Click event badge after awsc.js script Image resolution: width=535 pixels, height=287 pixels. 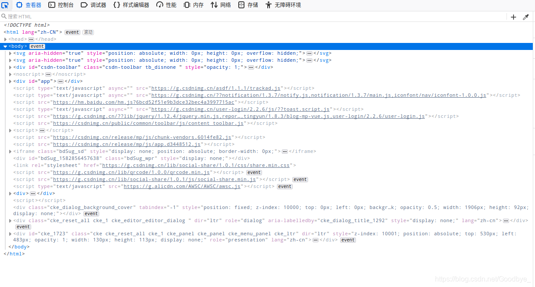point(285,187)
